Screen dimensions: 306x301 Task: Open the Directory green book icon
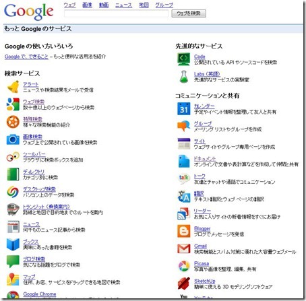pyautogui.click(x=13, y=174)
